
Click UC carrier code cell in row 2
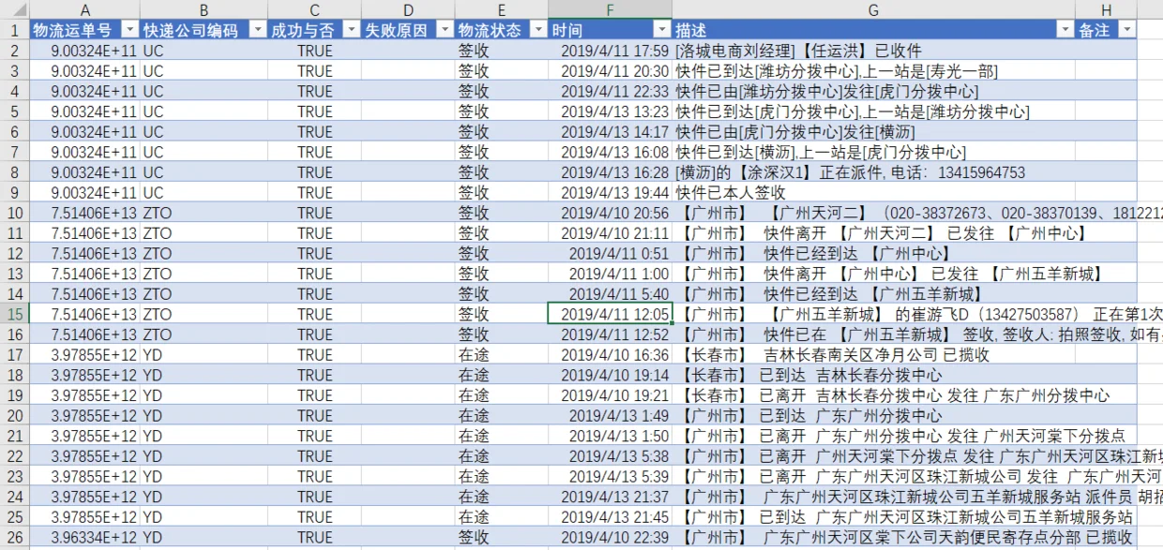tap(204, 51)
